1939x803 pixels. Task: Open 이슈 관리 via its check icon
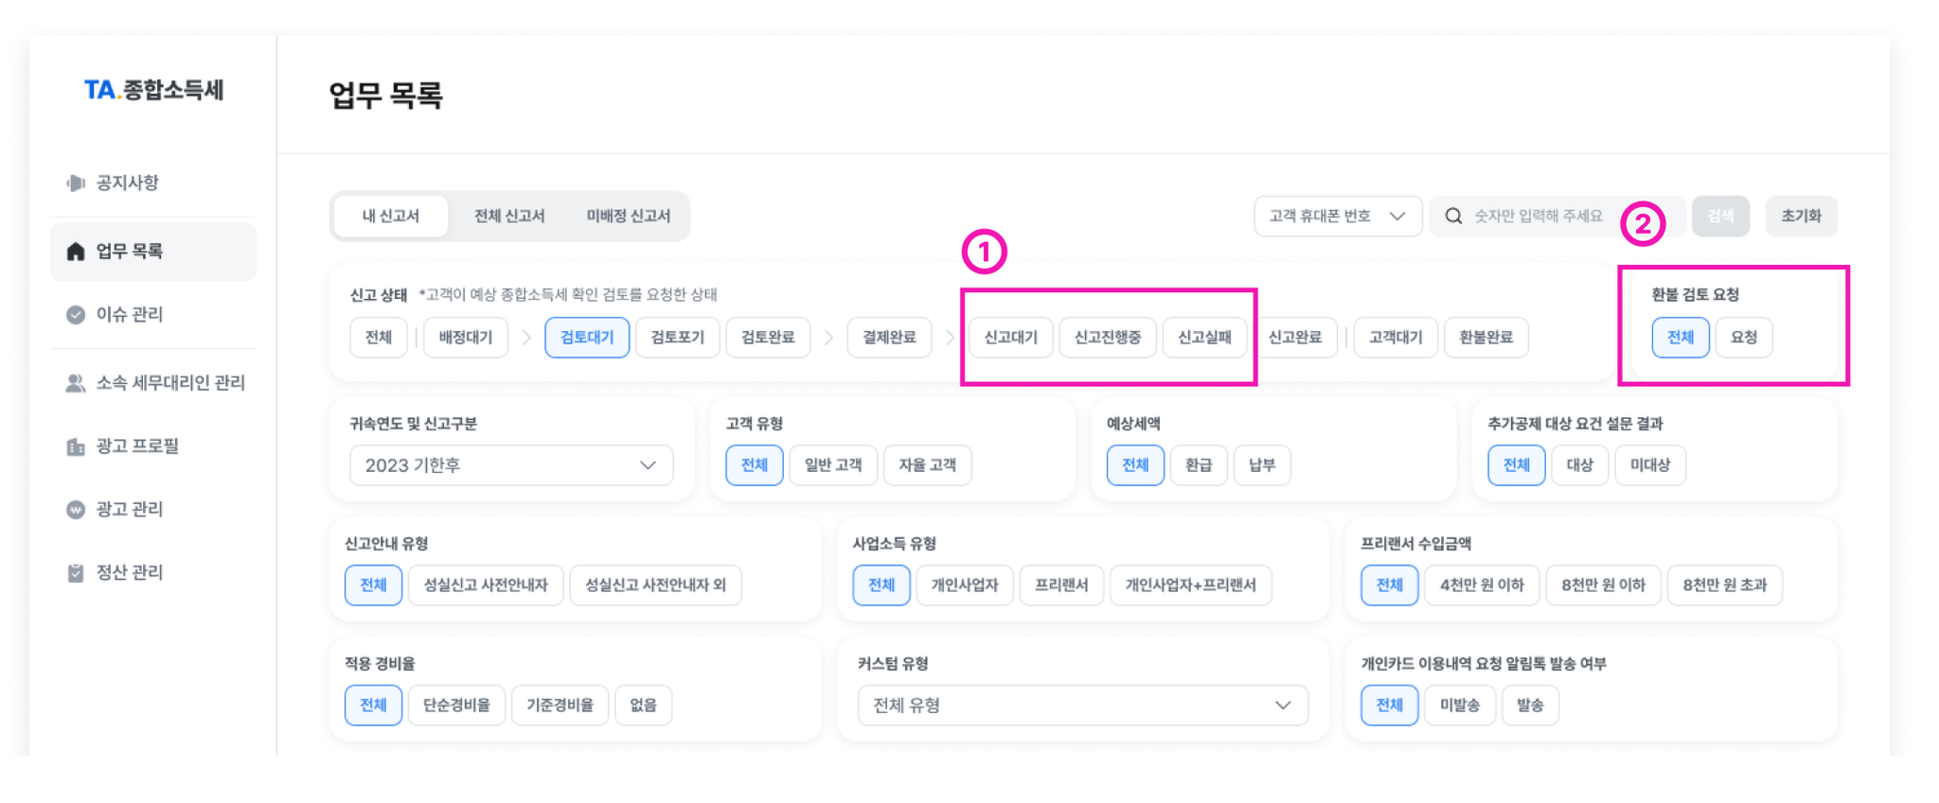click(x=76, y=314)
